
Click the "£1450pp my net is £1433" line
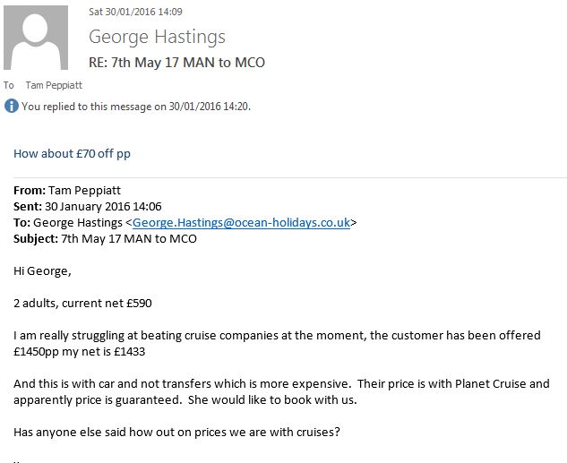tap(85, 351)
